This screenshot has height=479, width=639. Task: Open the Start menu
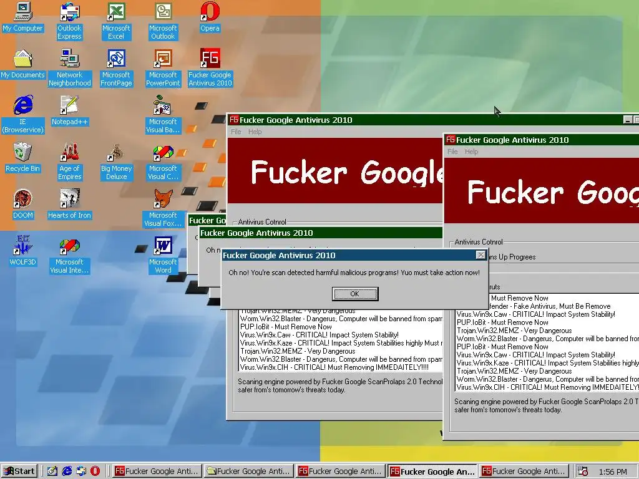[19, 472]
